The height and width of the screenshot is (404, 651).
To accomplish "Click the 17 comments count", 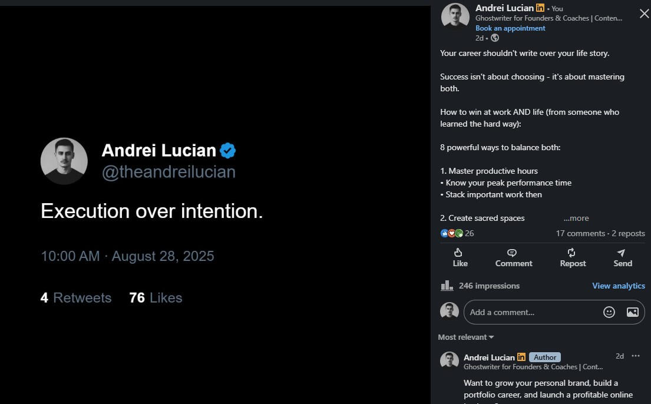I will pyautogui.click(x=580, y=233).
